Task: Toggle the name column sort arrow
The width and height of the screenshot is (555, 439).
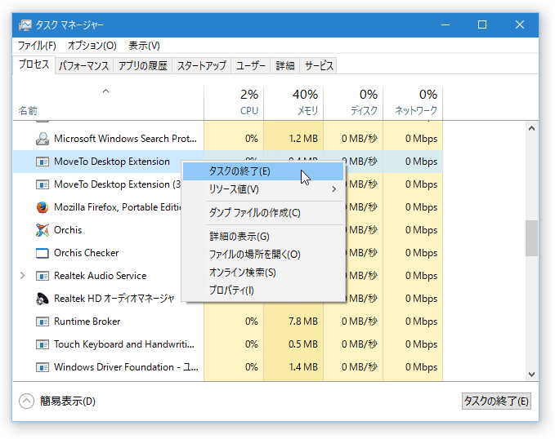Action: (105, 91)
